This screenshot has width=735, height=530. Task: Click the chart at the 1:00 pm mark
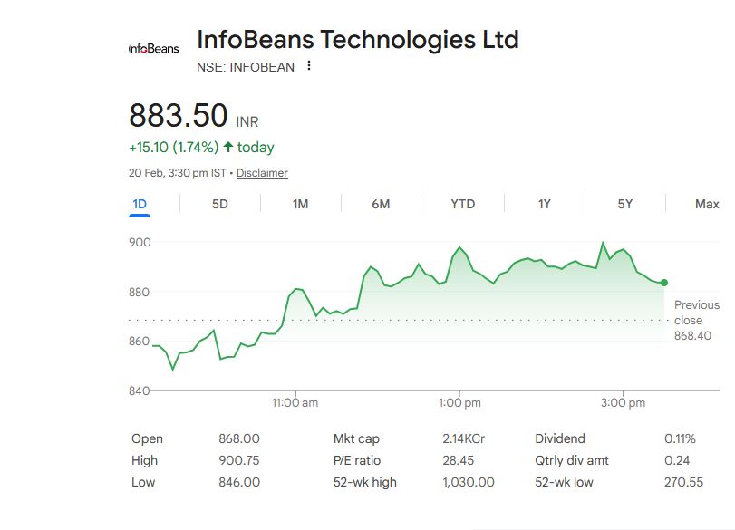(459, 247)
